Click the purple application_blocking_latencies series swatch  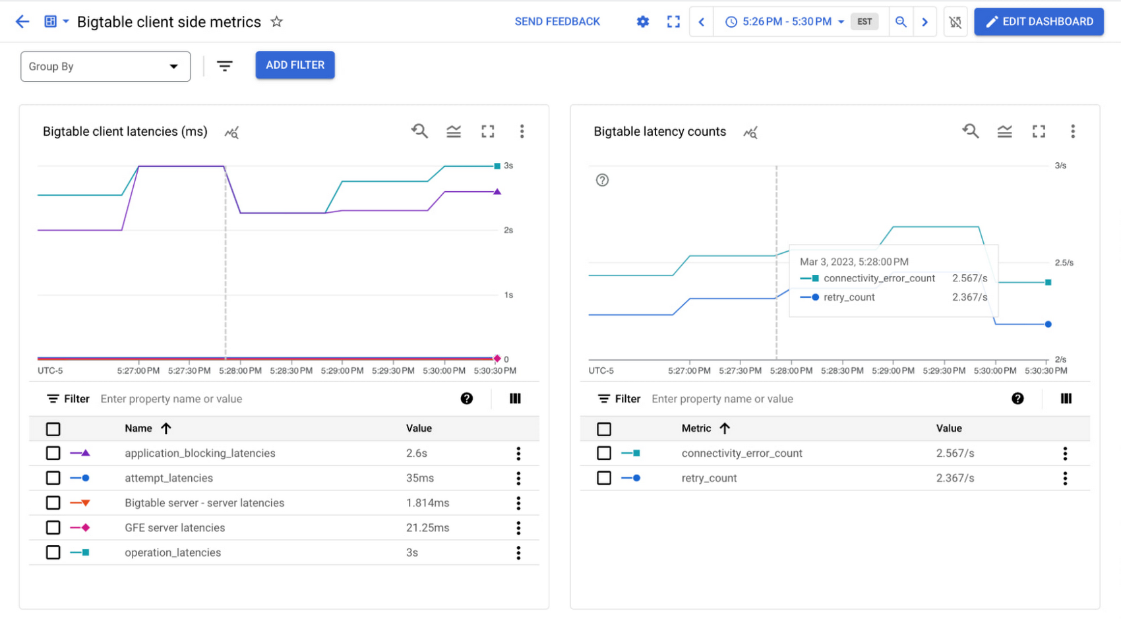click(x=80, y=454)
